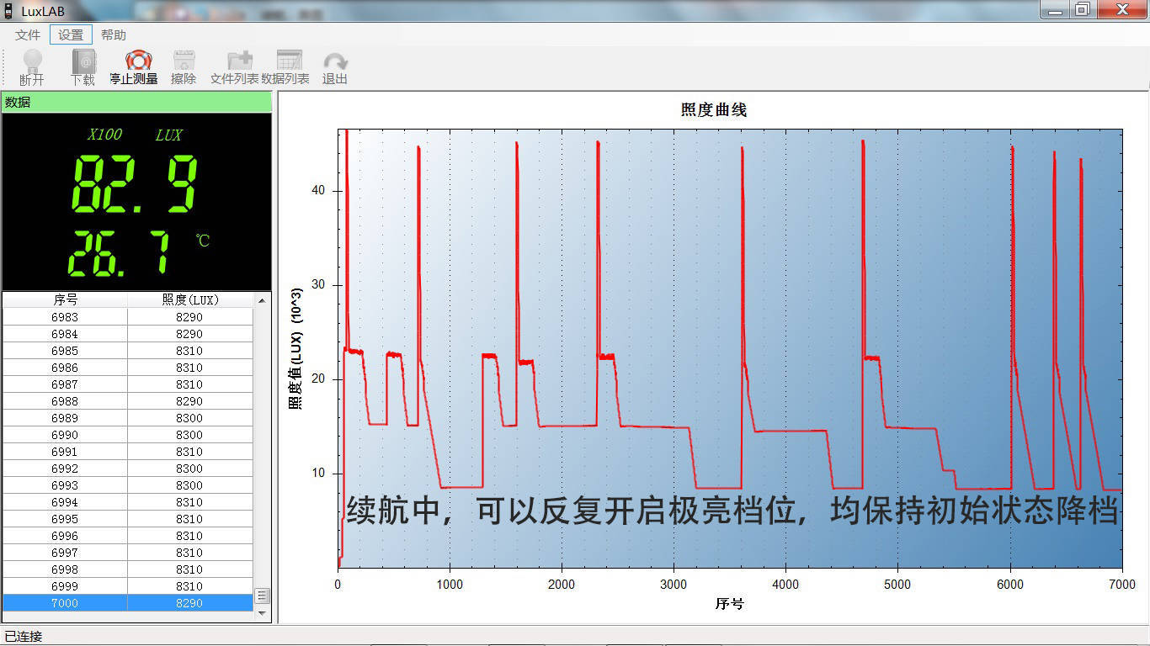
Task: Select data row 6983
Action: coord(126,317)
